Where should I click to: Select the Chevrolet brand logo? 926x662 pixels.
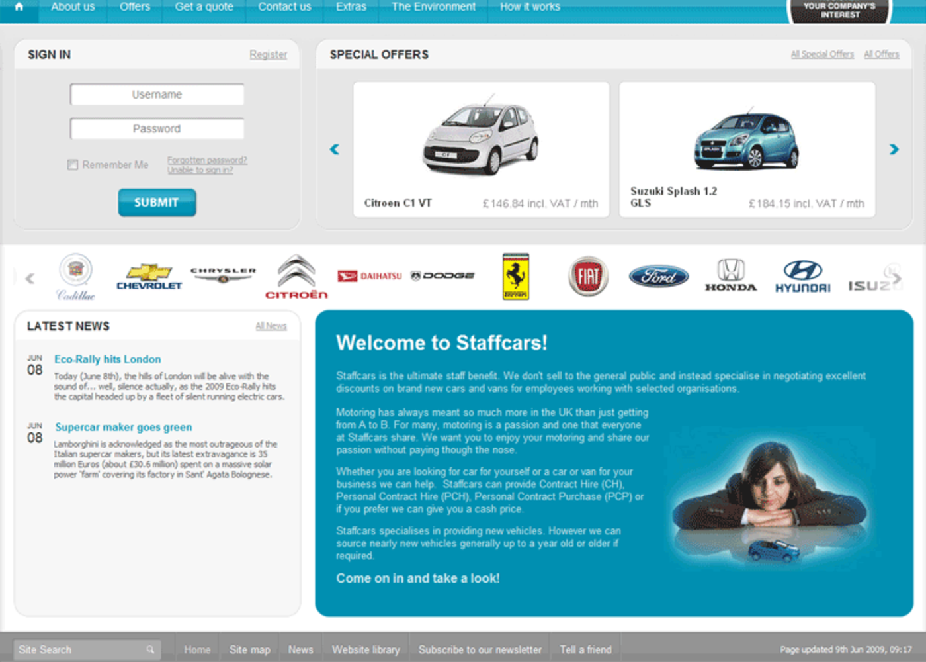[x=149, y=277]
